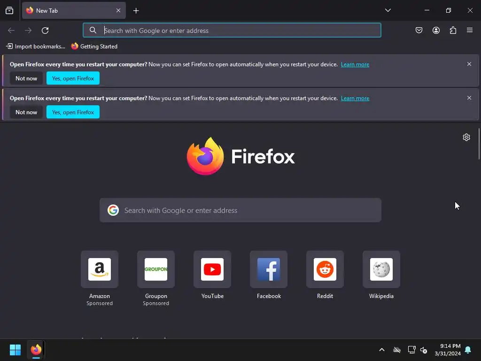Open Learn more link in first notification
Image resolution: width=481 pixels, height=361 pixels.
355,64
